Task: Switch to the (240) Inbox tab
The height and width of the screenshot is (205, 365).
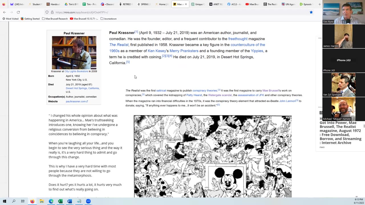Action: (17, 4)
